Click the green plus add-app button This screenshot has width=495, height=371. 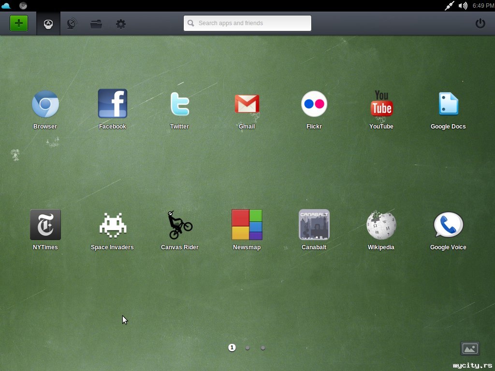coord(19,23)
